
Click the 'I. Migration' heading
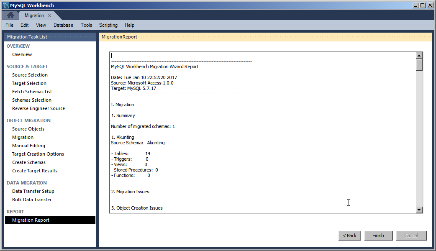[122, 105]
